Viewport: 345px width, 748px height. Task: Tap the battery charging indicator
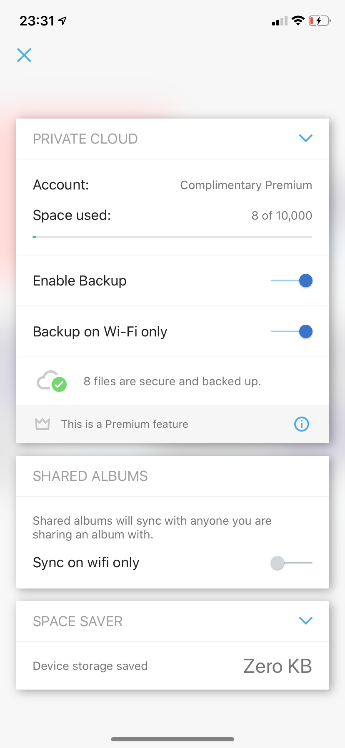[320, 20]
